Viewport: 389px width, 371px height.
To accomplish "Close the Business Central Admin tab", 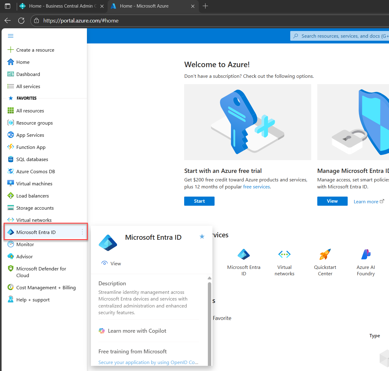I will [102, 6].
